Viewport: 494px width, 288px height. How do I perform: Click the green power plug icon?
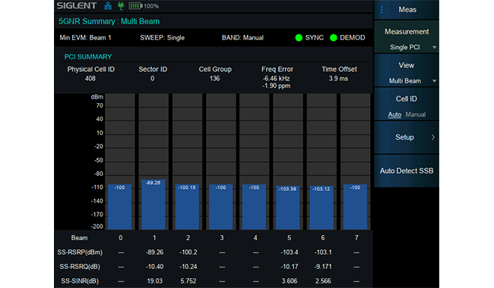pos(121,6)
